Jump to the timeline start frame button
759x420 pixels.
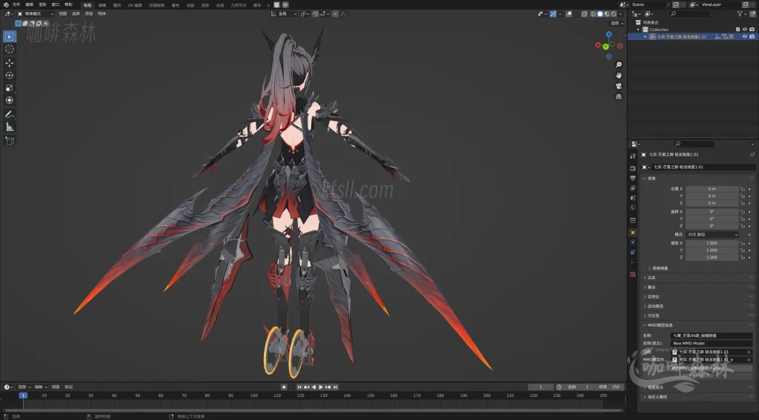pyautogui.click(x=299, y=387)
